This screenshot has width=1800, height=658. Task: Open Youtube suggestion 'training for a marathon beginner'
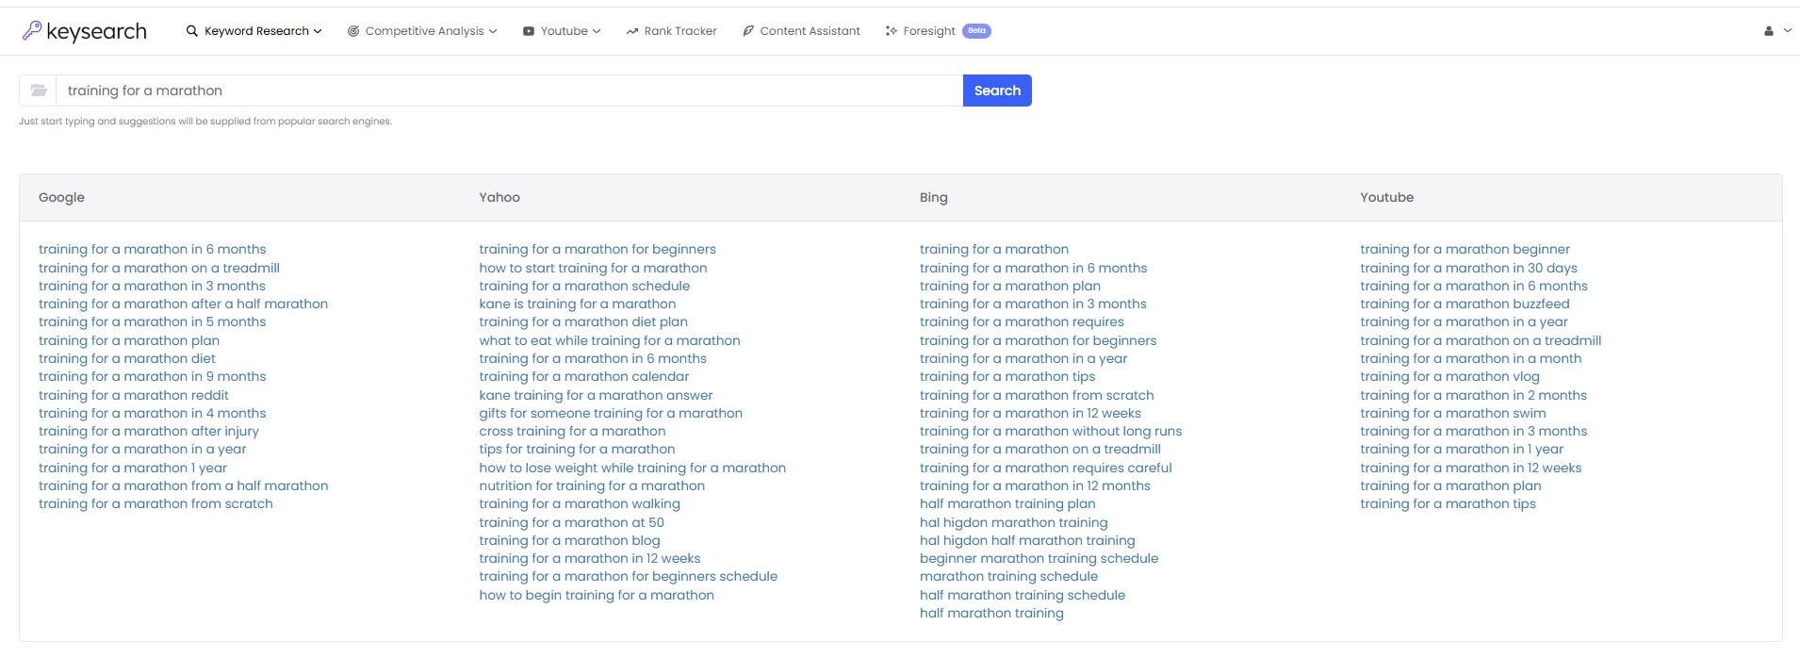pyautogui.click(x=1465, y=249)
